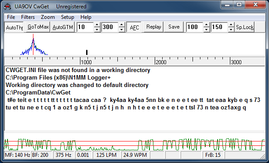The height and width of the screenshot is (163, 269).
Task: Close the CwGet window
Action: point(255,5)
